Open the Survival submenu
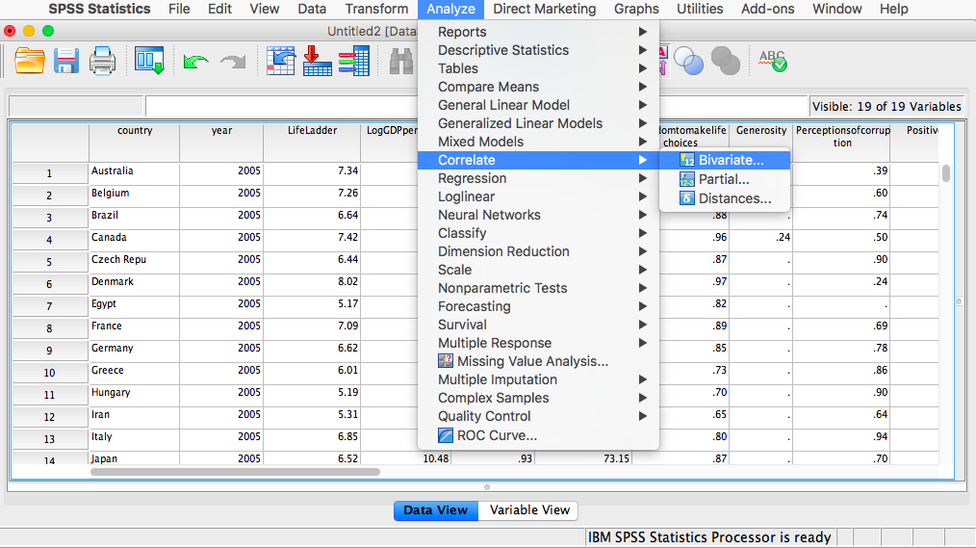976x548 pixels. 538,325
